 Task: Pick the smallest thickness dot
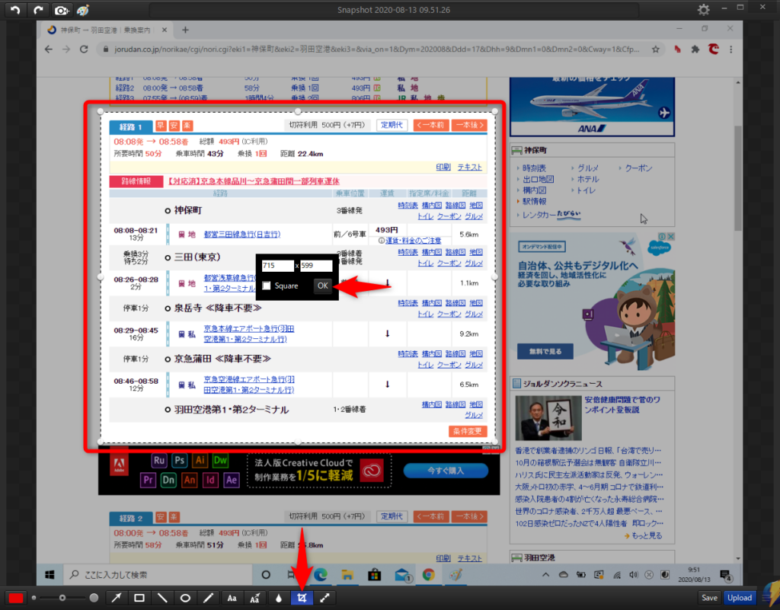click(x=34, y=598)
